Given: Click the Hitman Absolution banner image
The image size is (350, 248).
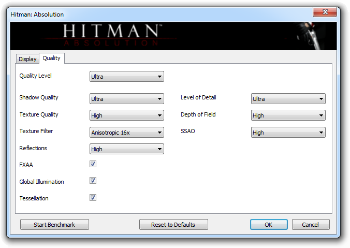Looking at the screenshot, I should click(173, 36).
